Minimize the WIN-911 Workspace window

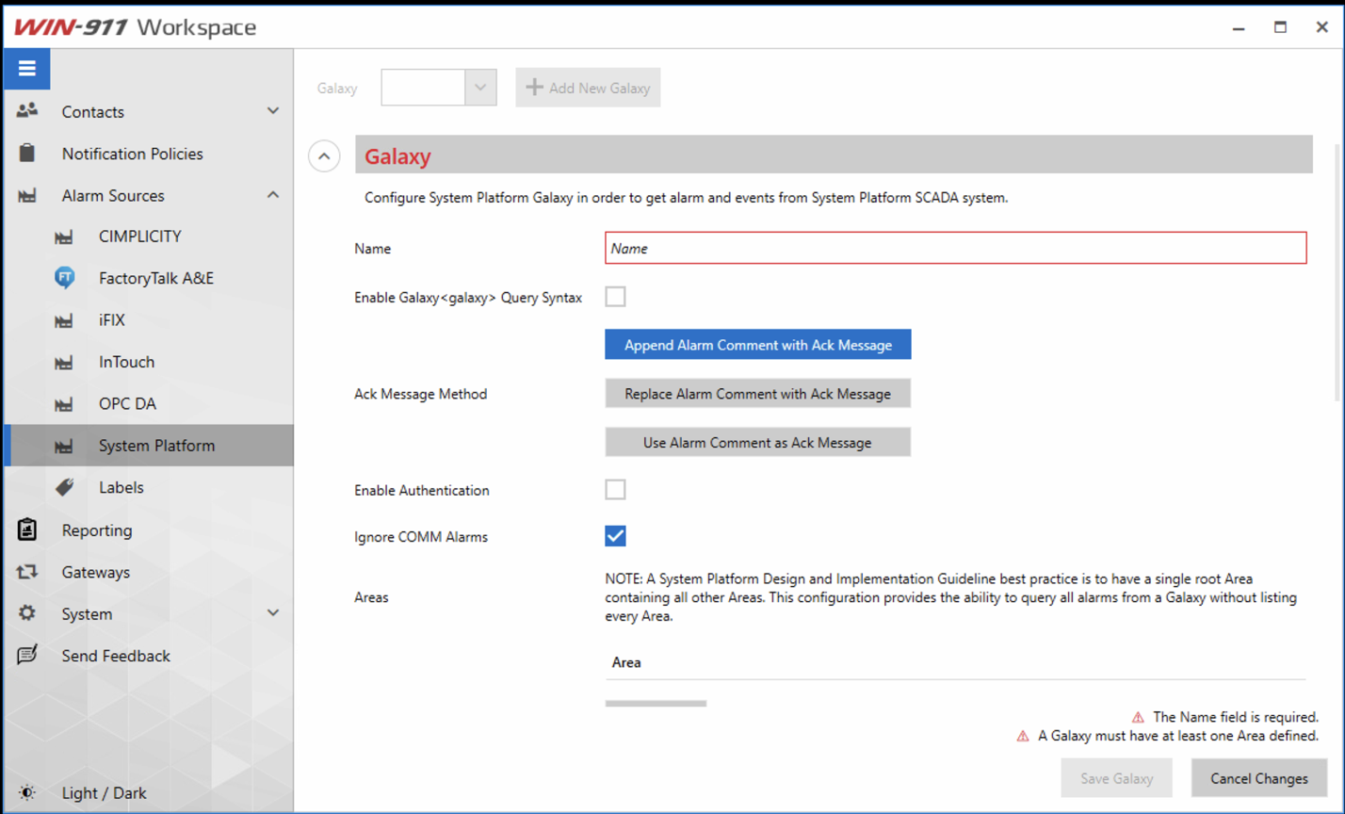(x=1238, y=27)
